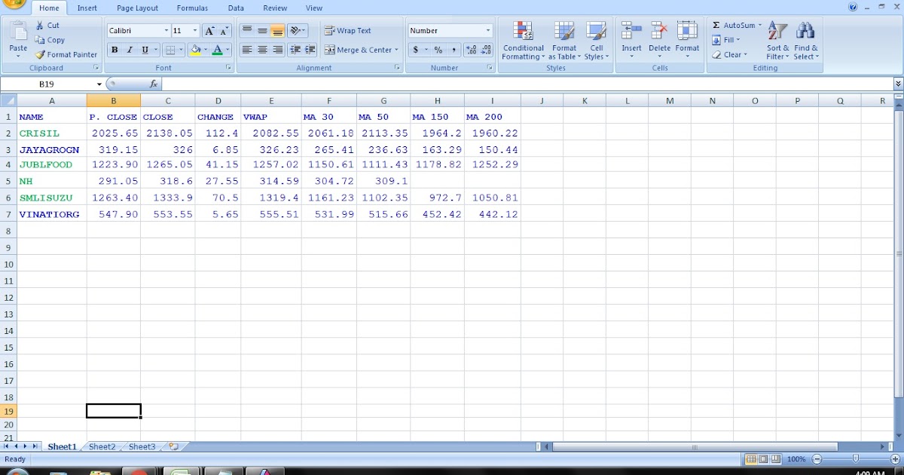Open the Number format dropdown
This screenshot has height=475, width=904.
[488, 31]
